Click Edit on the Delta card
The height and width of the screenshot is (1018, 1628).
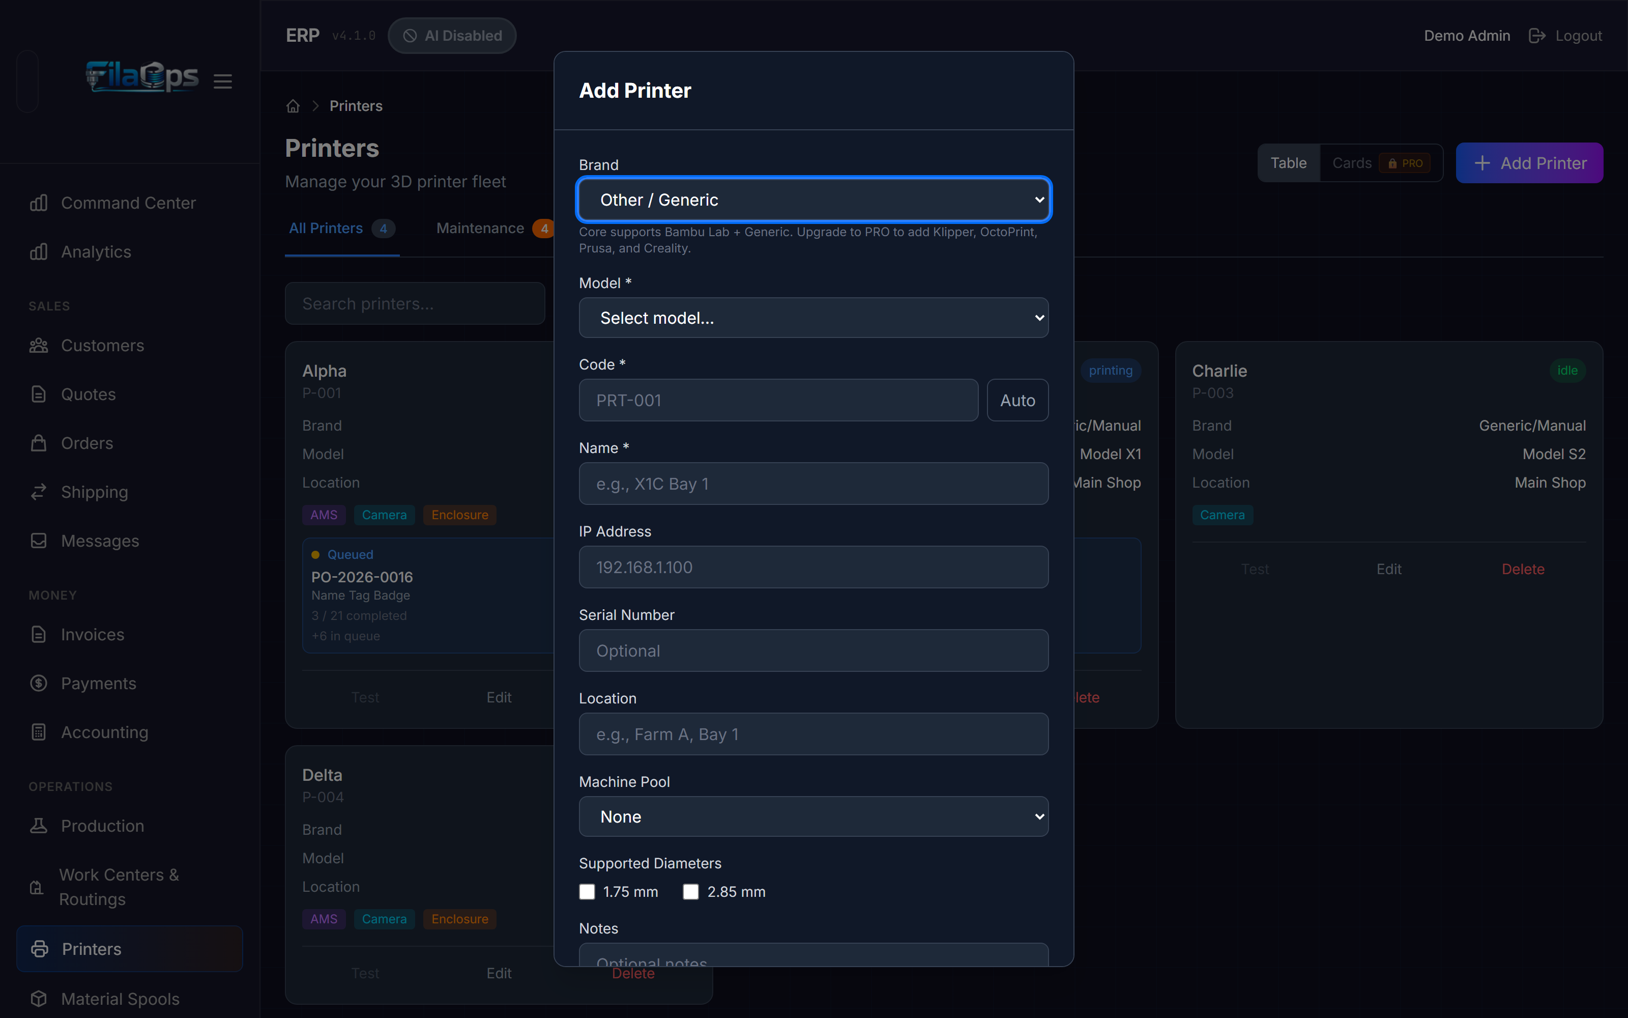point(499,973)
